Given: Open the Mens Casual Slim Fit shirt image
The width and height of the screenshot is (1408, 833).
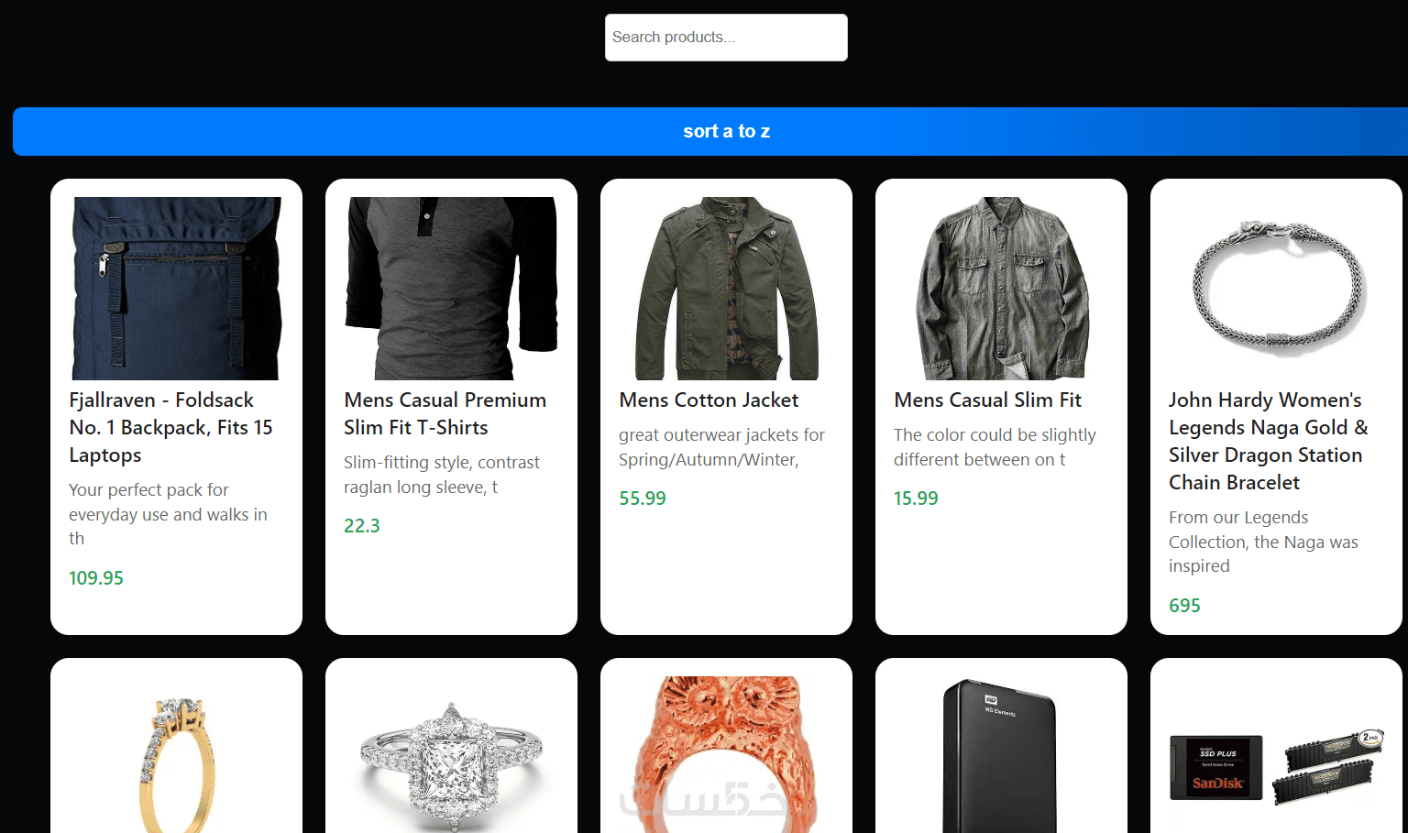Looking at the screenshot, I should pyautogui.click(x=1001, y=288).
